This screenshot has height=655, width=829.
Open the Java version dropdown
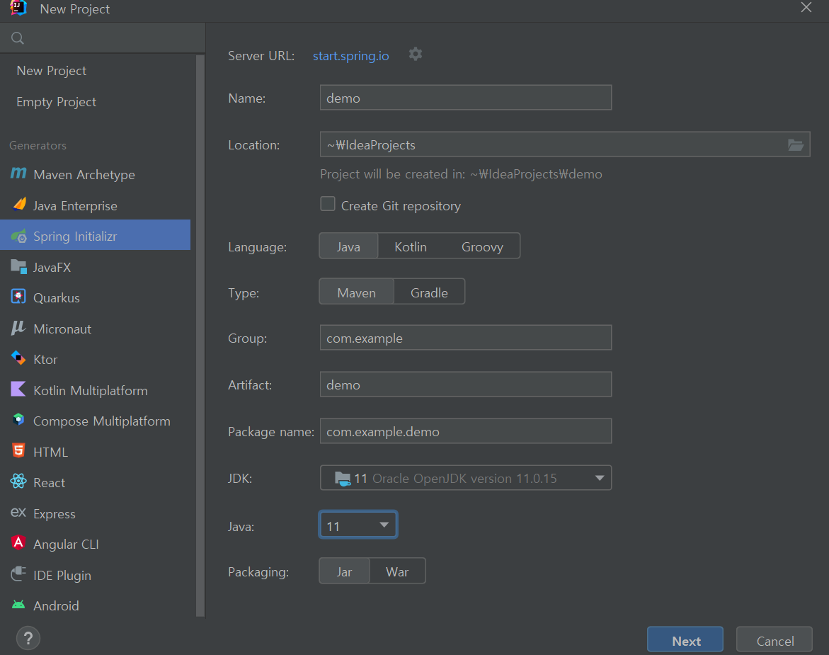(x=358, y=525)
